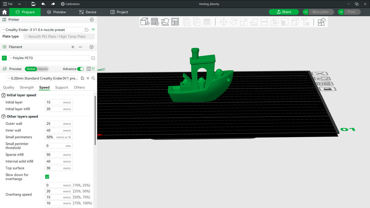Screen dimensions: 370x208
Task: Open the Others settings tab
Action: [x=79, y=87]
